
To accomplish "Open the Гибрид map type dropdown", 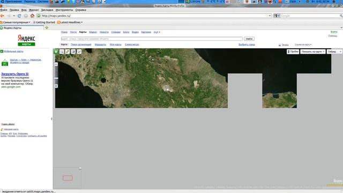I will 334,51.
